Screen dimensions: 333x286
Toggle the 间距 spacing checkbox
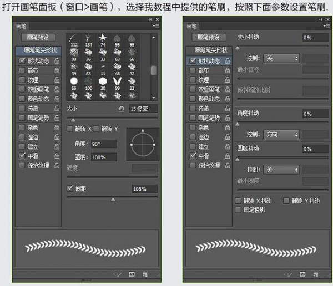[70, 188]
